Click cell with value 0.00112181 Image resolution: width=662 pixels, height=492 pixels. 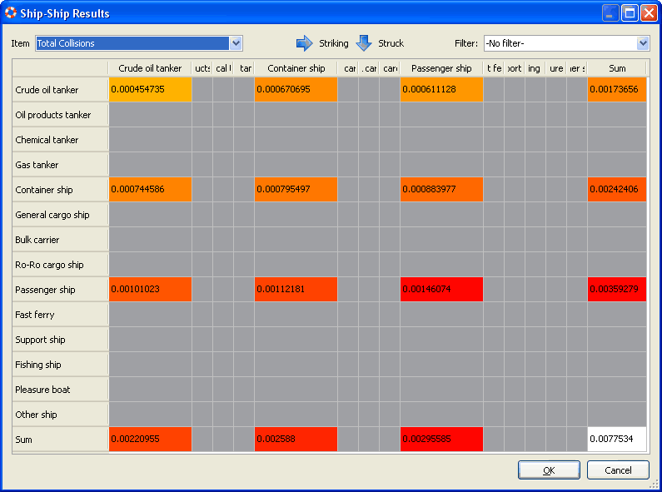296,290
